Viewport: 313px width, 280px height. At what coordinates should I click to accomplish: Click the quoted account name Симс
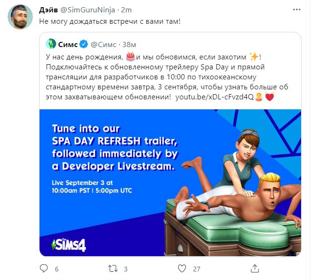68,44
